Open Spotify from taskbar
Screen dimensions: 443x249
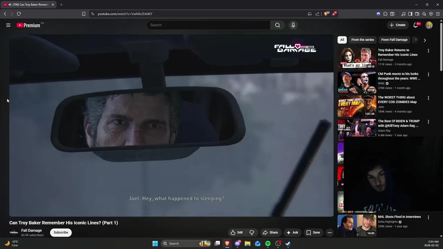268,243
